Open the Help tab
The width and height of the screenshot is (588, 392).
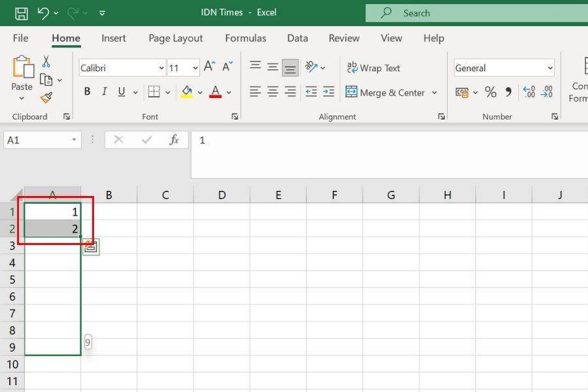click(434, 39)
